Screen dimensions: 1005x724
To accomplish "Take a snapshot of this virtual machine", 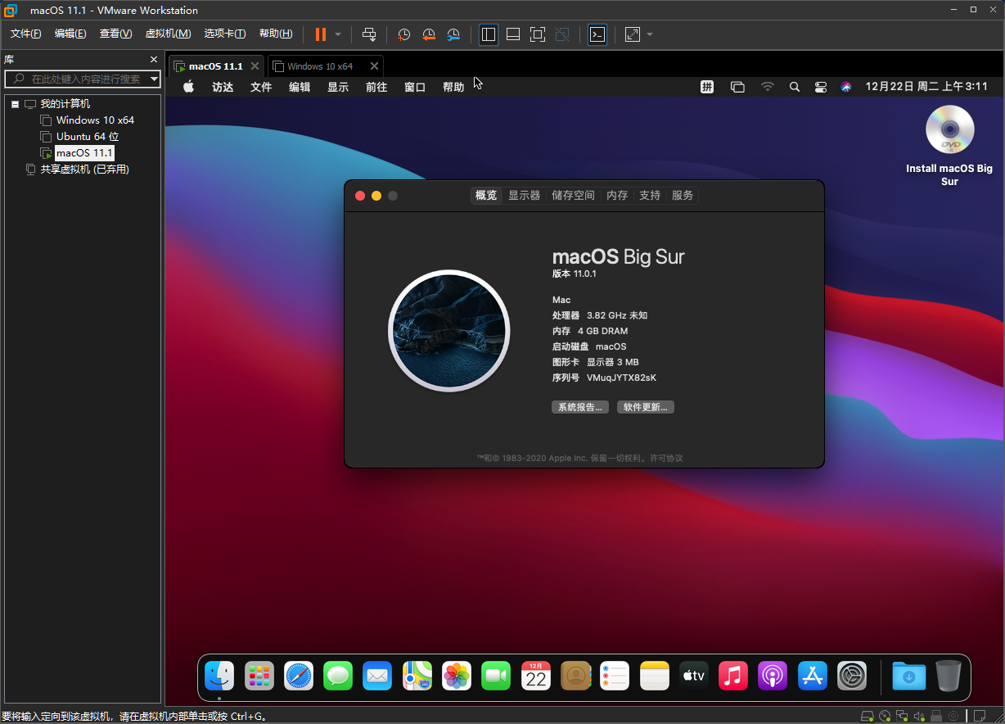I will click(x=403, y=34).
